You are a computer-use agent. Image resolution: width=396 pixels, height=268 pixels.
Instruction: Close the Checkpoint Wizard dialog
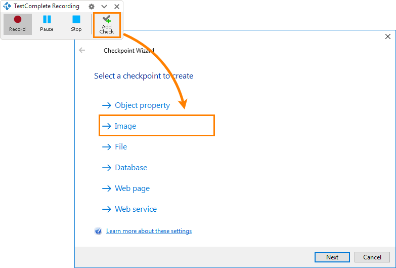(x=388, y=36)
